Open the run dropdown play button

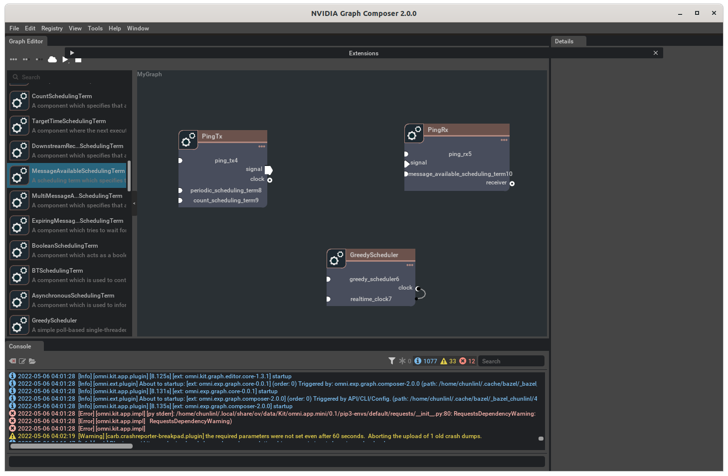click(65, 60)
